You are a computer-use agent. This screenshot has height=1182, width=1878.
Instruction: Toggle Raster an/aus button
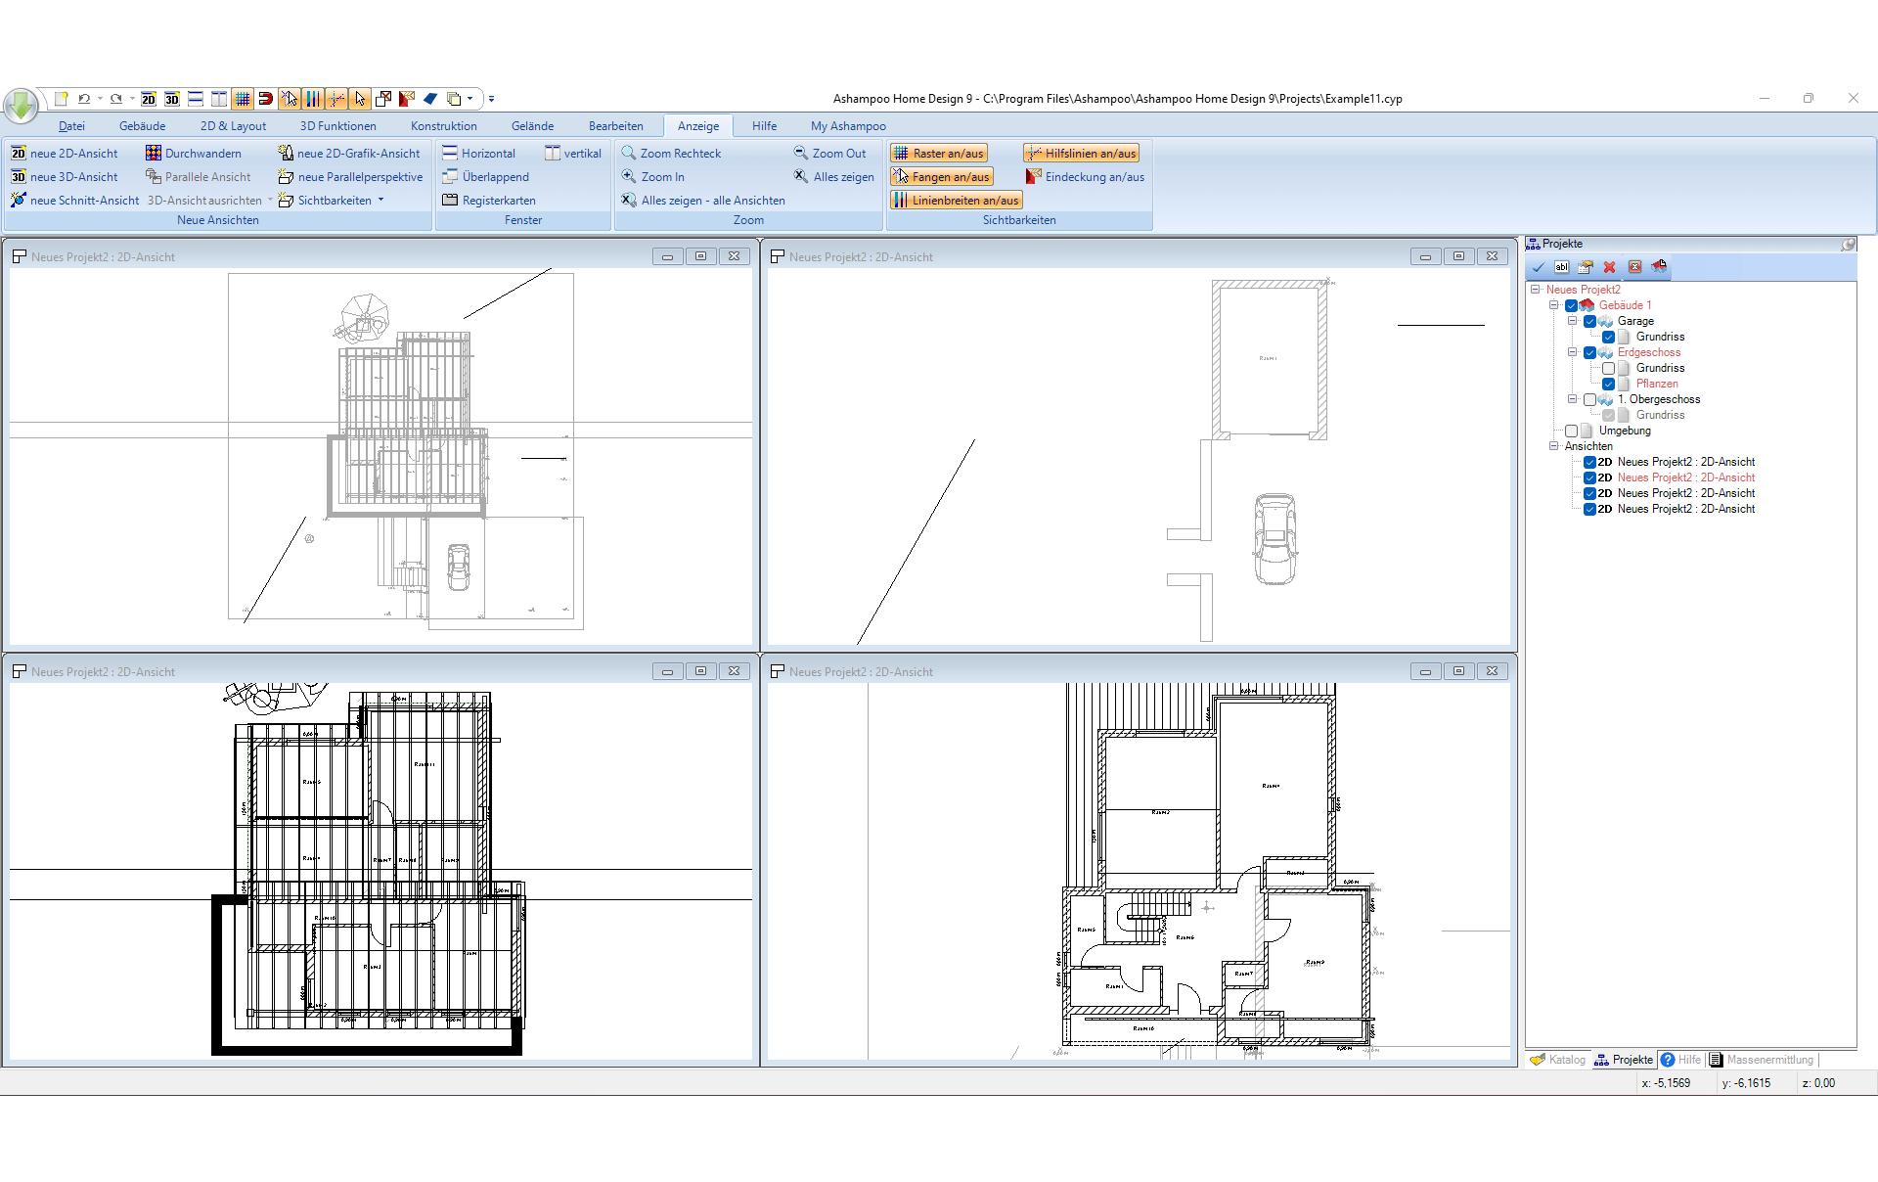(938, 154)
